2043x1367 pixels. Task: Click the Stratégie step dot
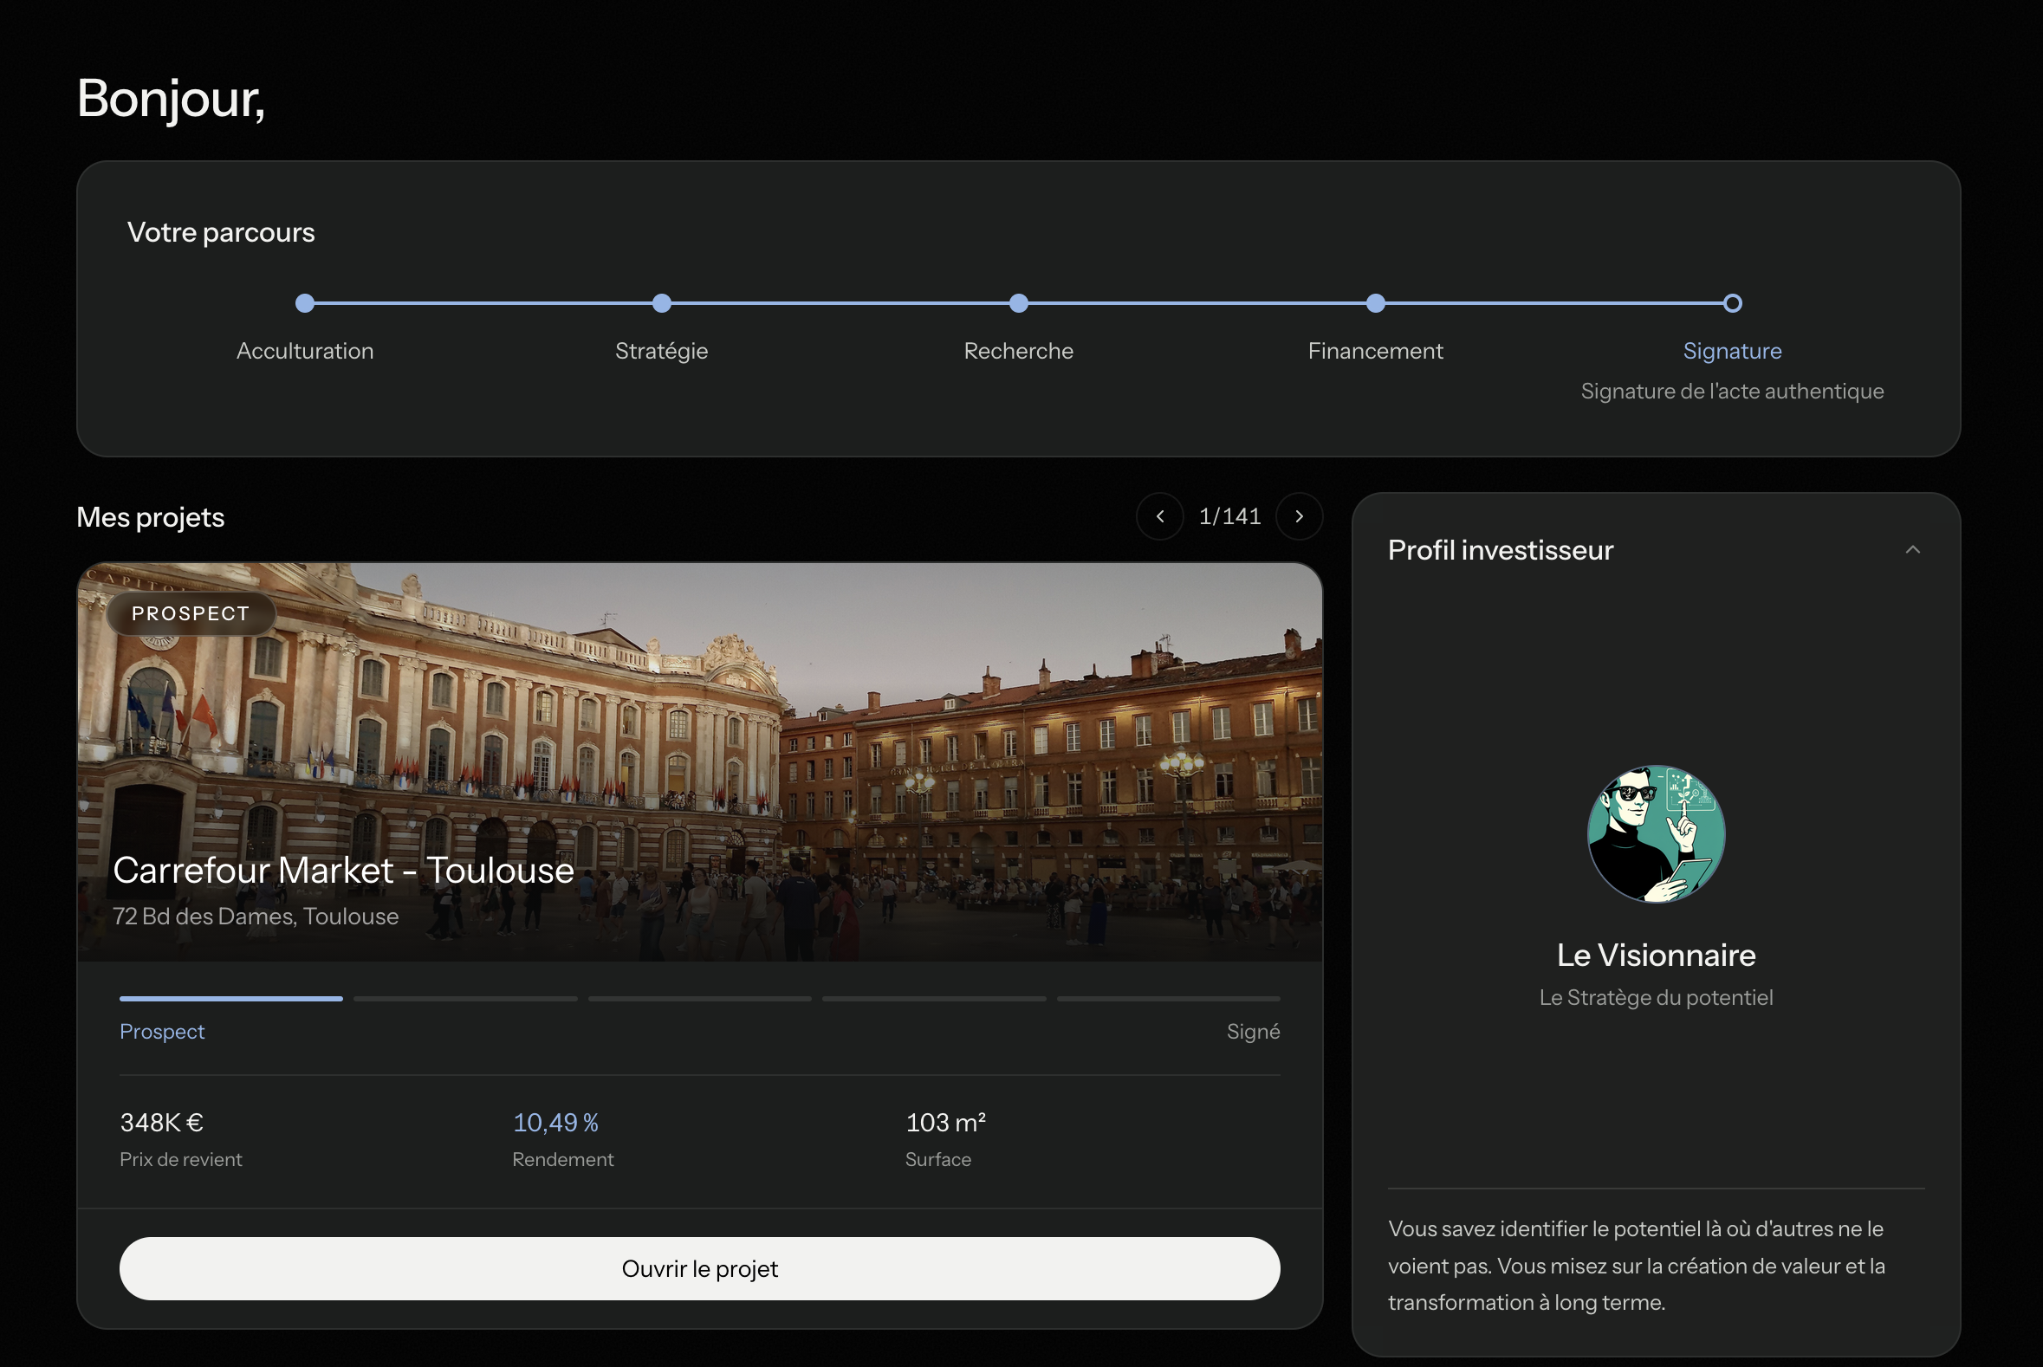pyautogui.click(x=662, y=303)
